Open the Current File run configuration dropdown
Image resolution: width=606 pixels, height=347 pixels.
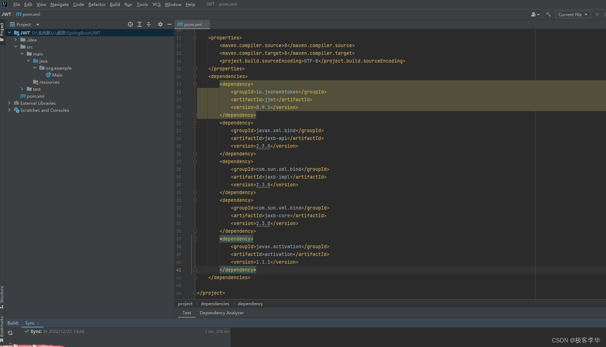pyautogui.click(x=573, y=14)
